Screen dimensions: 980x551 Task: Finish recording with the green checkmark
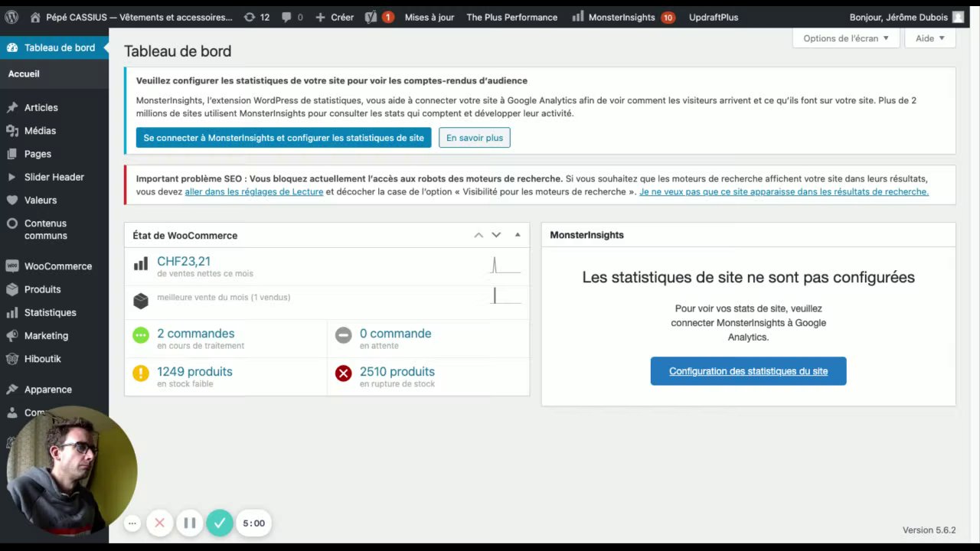coord(220,523)
